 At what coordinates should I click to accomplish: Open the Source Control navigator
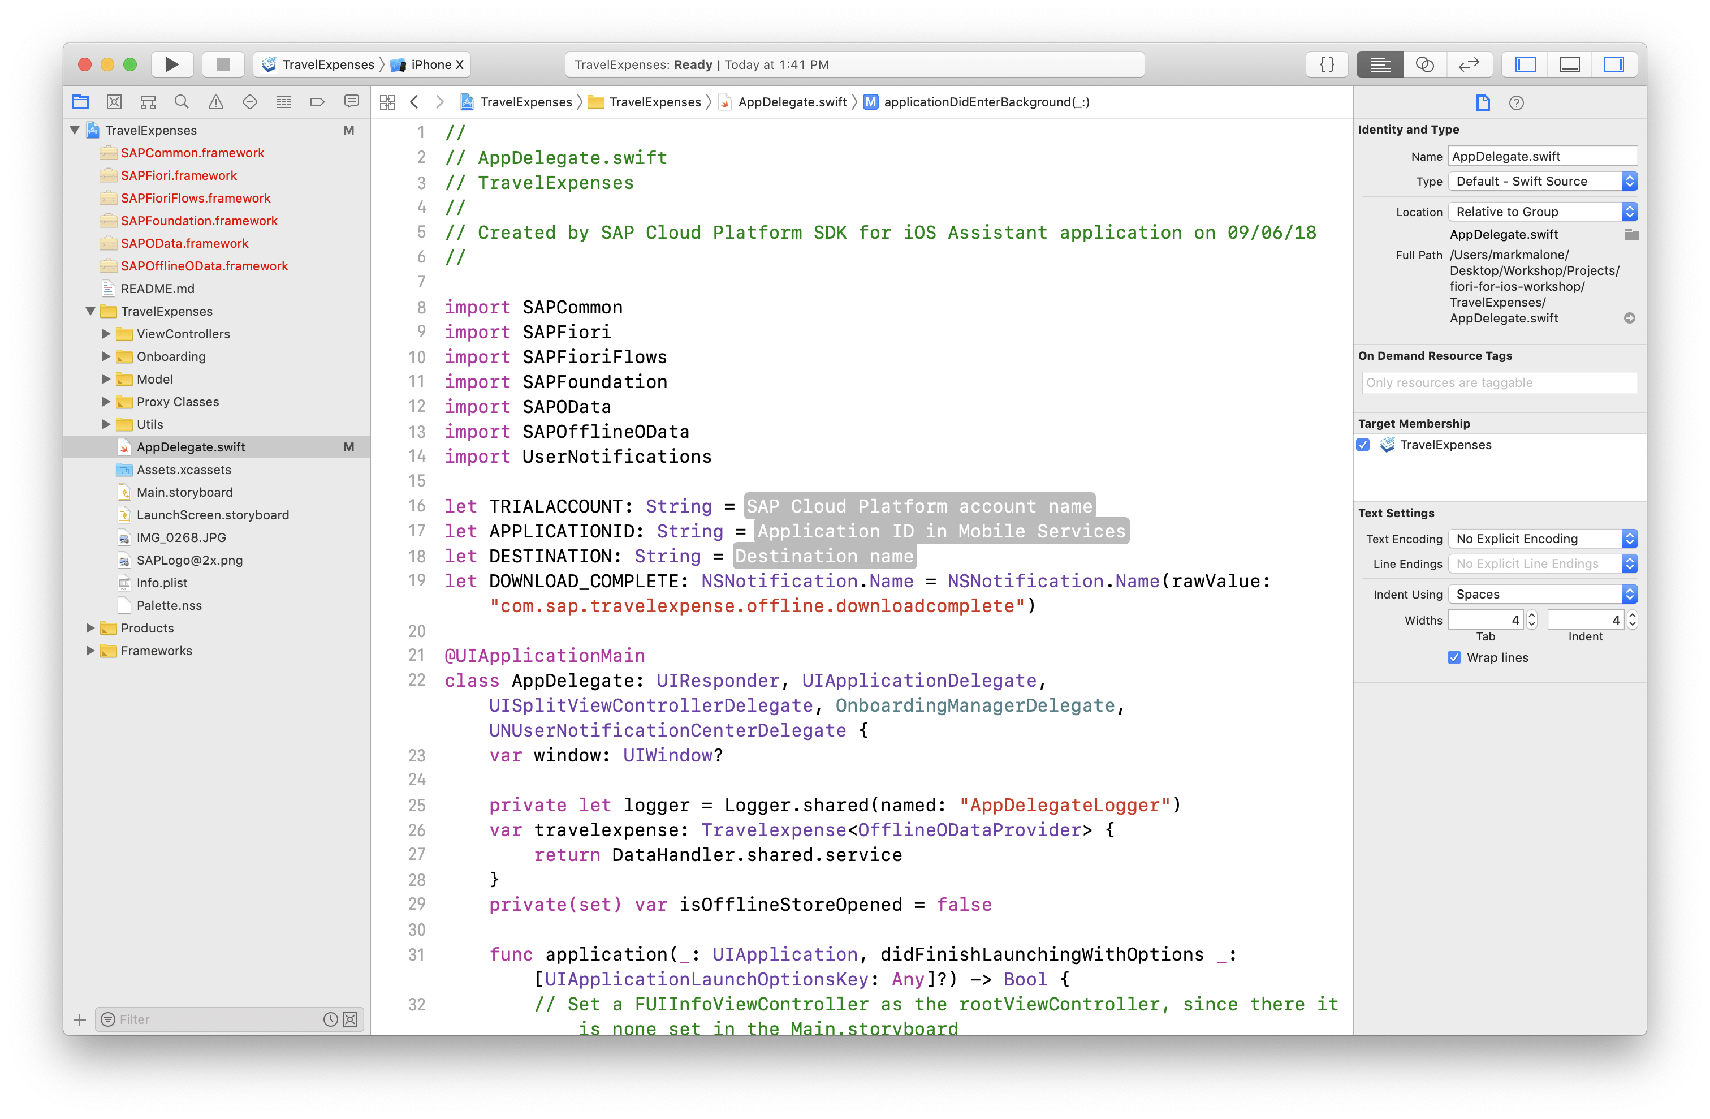pyautogui.click(x=114, y=102)
